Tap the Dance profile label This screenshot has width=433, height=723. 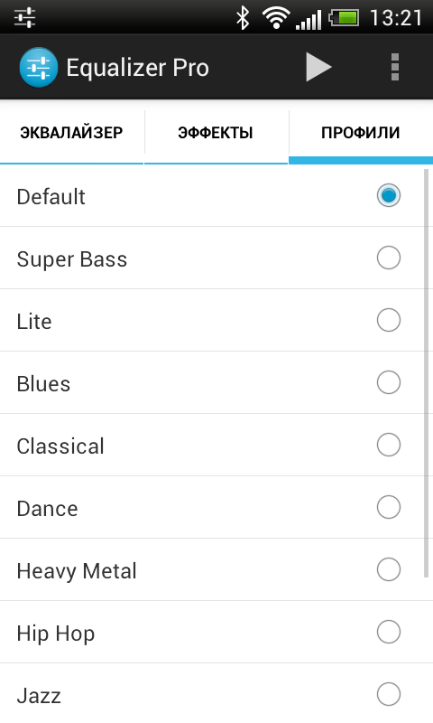click(x=48, y=509)
